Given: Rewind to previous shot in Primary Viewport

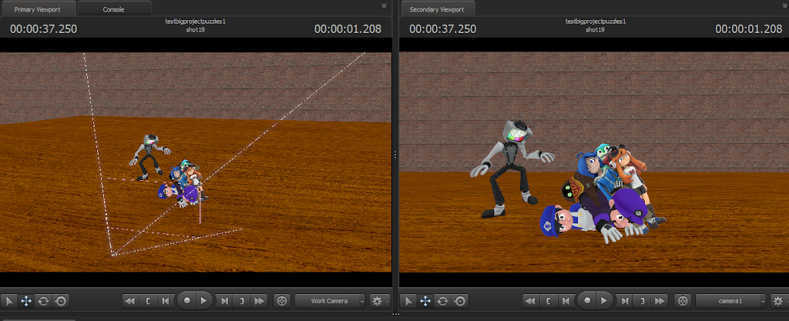Looking at the screenshot, I should click(x=129, y=301).
